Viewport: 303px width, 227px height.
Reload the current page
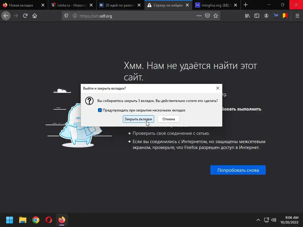(25, 16)
